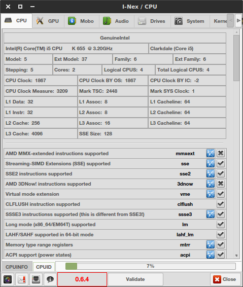Toggle the sse support checkmark
Image resolution: width=243 pixels, height=287 pixels.
coord(221,163)
